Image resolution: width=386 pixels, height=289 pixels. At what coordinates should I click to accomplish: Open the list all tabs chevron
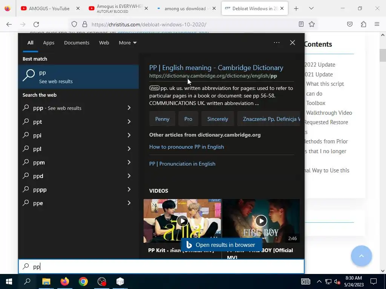tap(311, 8)
